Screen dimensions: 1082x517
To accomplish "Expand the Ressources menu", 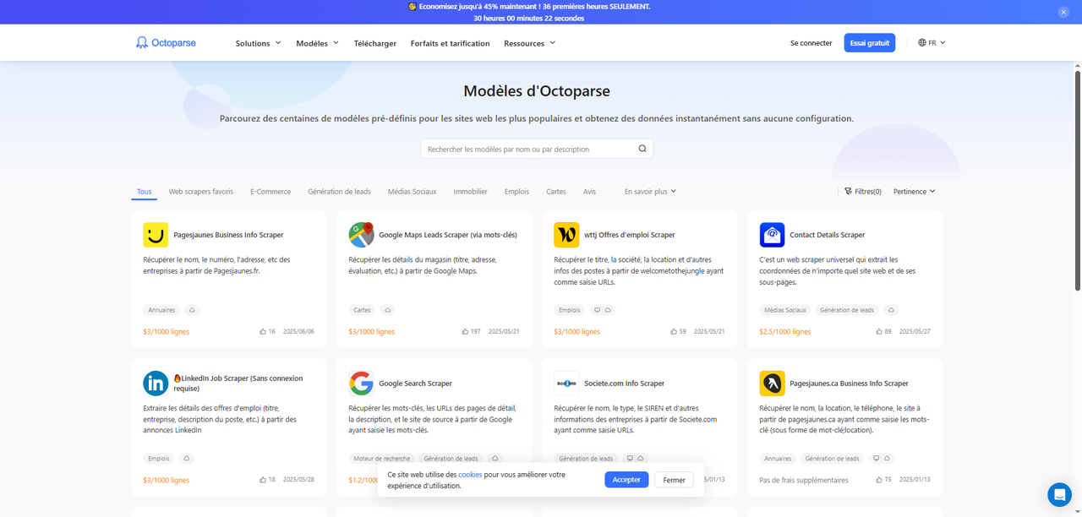I will click(x=529, y=43).
